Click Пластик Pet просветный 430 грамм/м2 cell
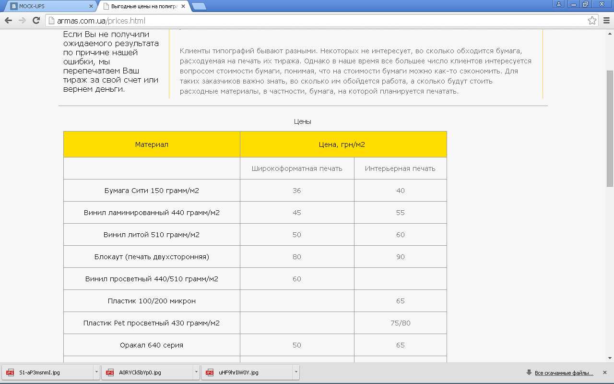 click(x=152, y=323)
